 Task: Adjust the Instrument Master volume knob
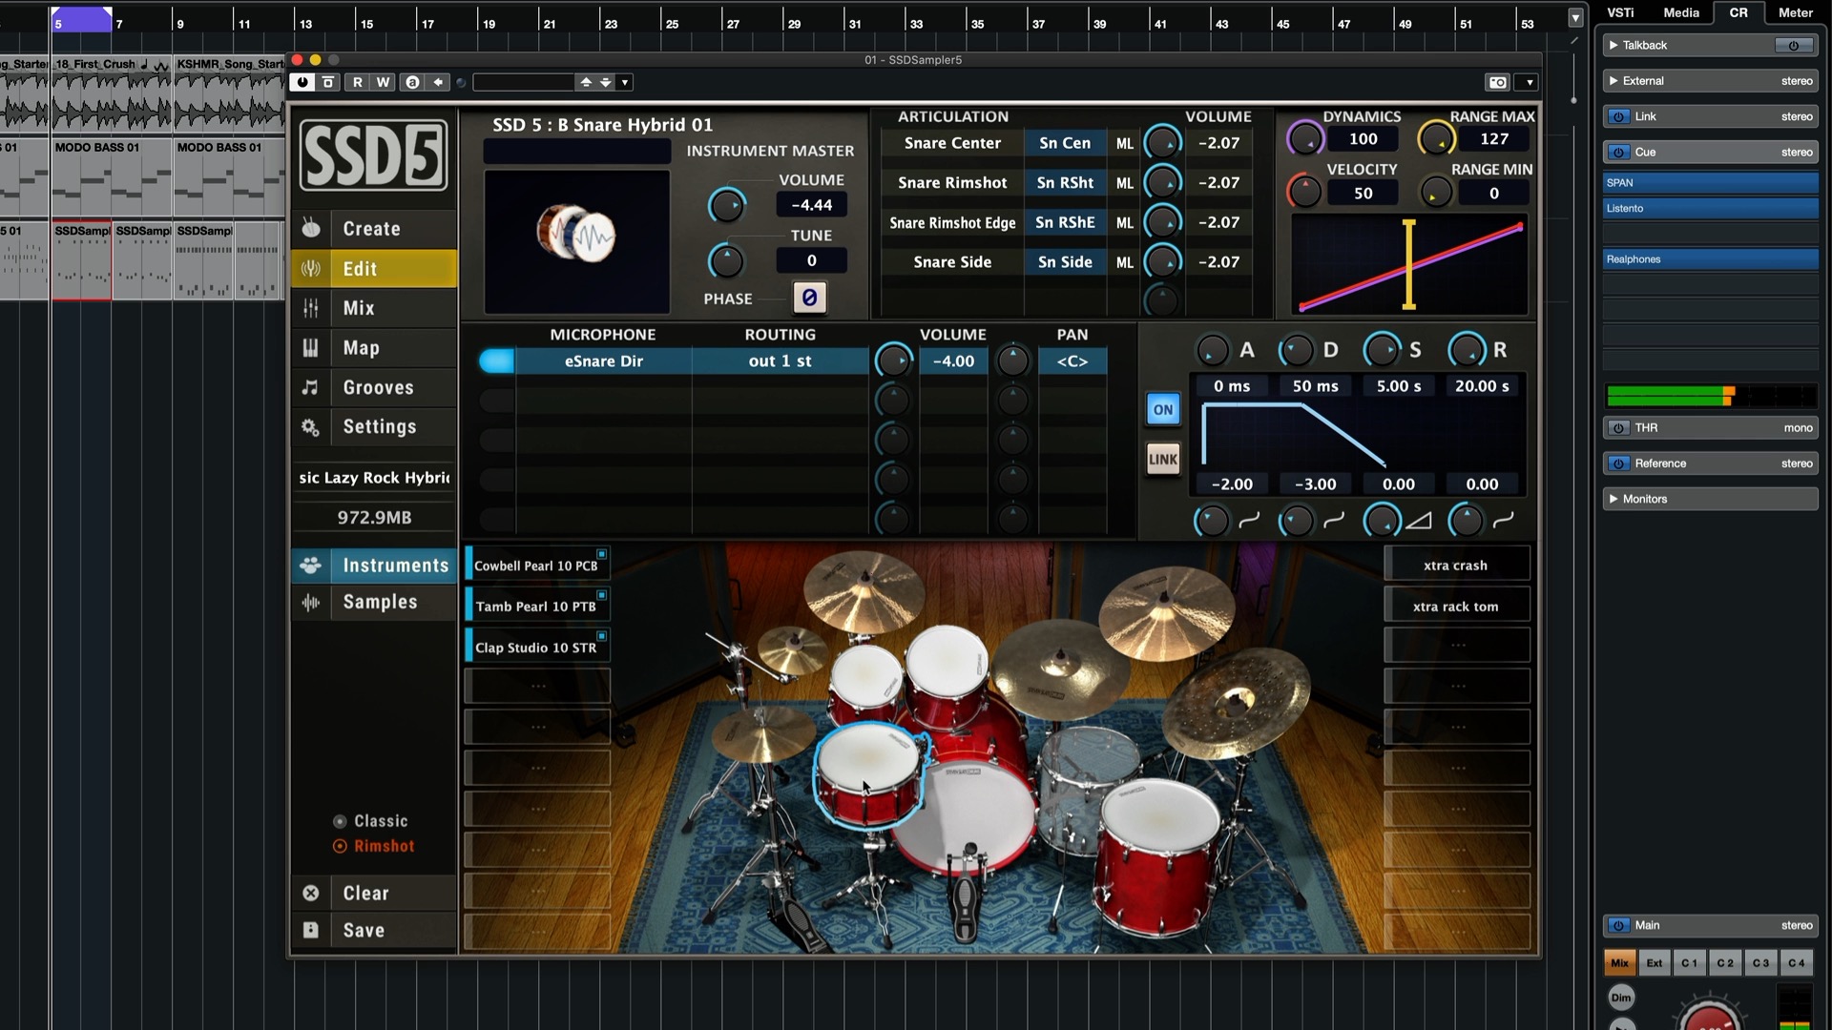pyautogui.click(x=726, y=205)
